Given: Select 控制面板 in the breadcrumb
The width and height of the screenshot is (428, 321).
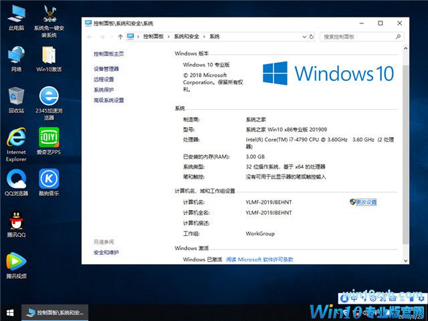Looking at the screenshot, I should tap(153, 37).
